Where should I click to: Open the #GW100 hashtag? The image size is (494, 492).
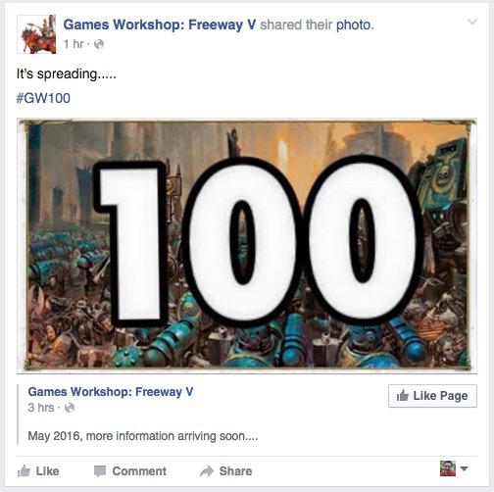(43, 98)
